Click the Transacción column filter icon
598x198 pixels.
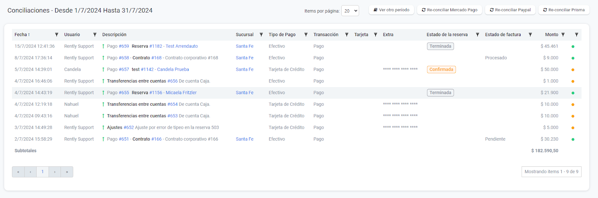pyautogui.click(x=346, y=35)
